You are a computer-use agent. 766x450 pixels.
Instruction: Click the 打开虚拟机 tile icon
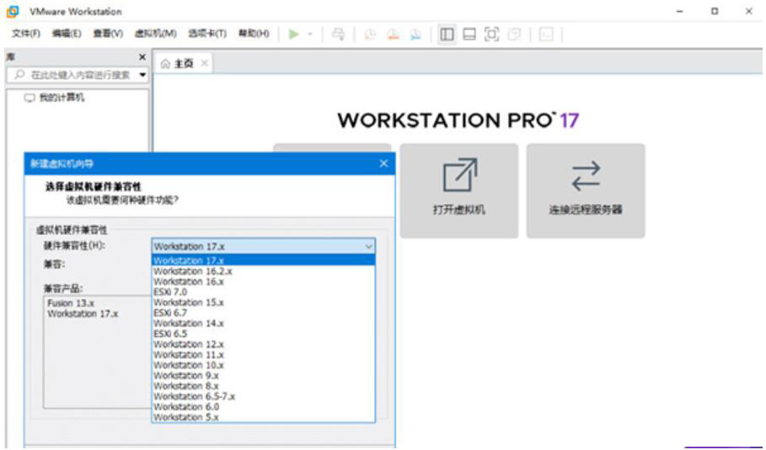click(459, 175)
